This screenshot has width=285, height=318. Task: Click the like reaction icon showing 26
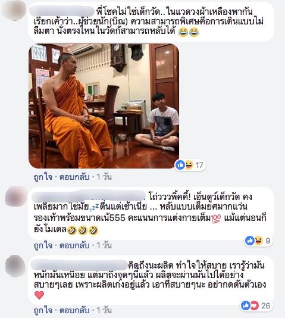[x=246, y=305]
